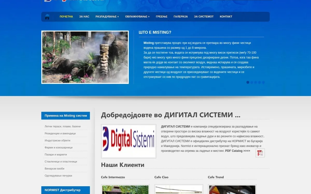Viewport: 311px width, 194px height.
Task: Click the Cafe Trend client title
Action: pyautogui.click(x=216, y=177)
